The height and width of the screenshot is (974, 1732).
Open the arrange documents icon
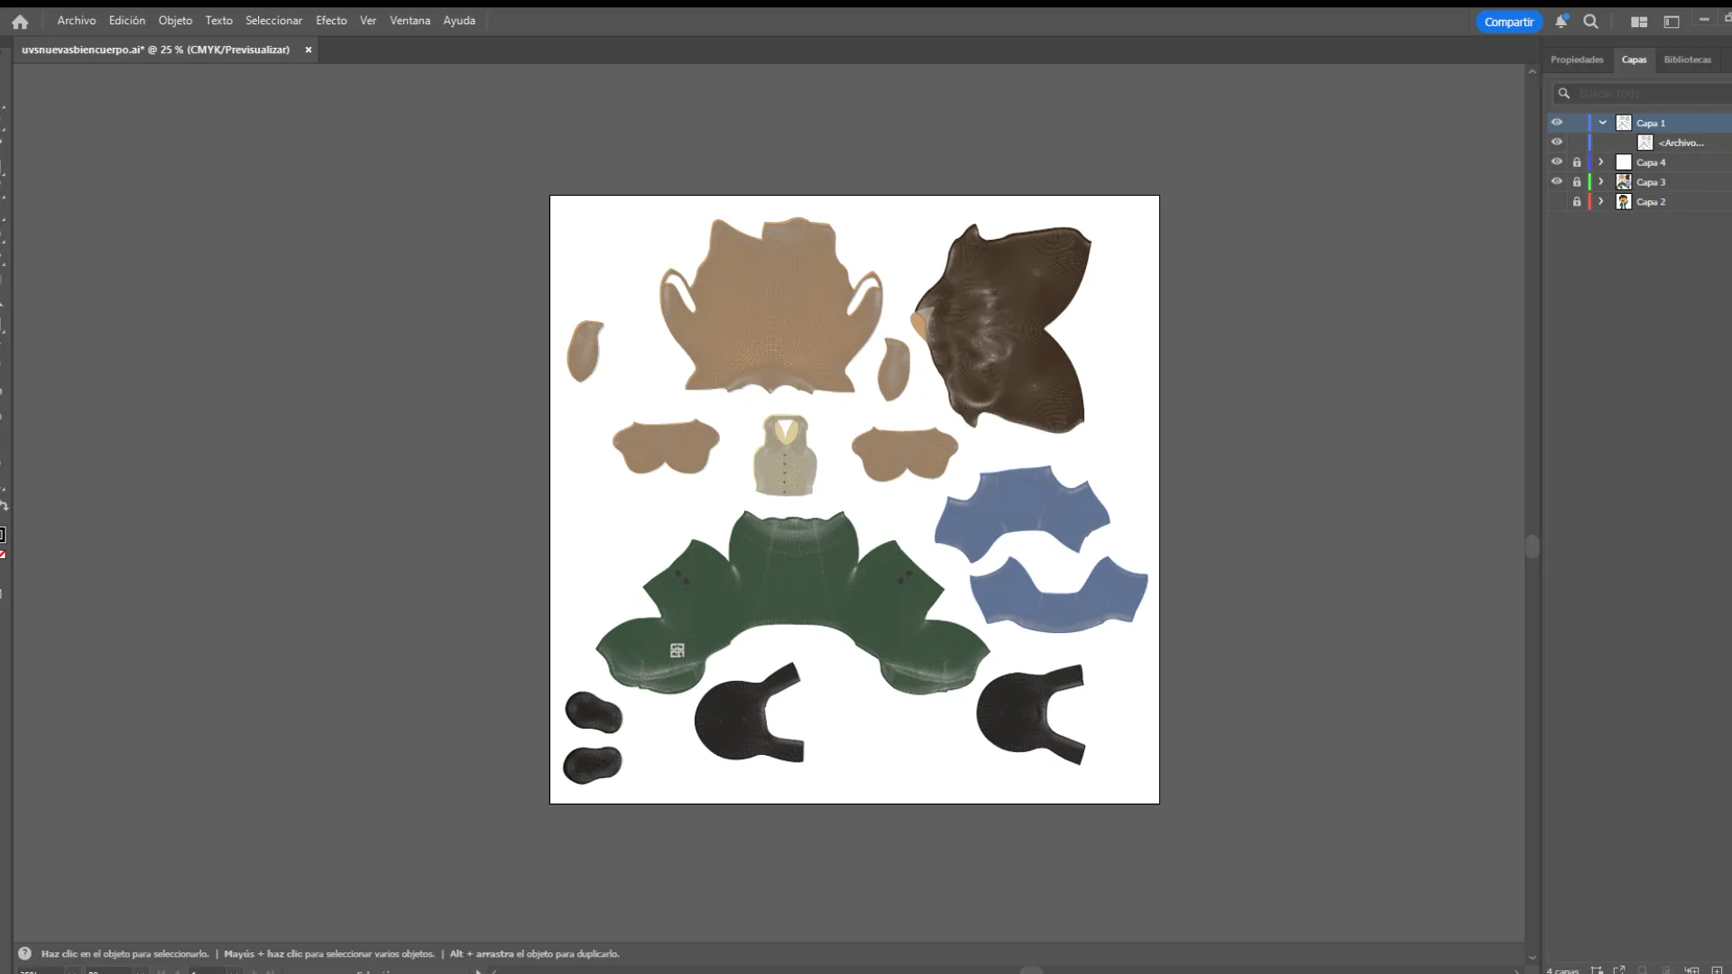click(1639, 22)
